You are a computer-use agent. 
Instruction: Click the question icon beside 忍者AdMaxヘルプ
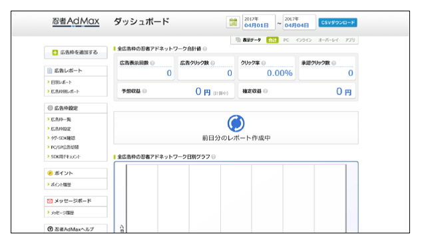pyautogui.click(x=50, y=229)
